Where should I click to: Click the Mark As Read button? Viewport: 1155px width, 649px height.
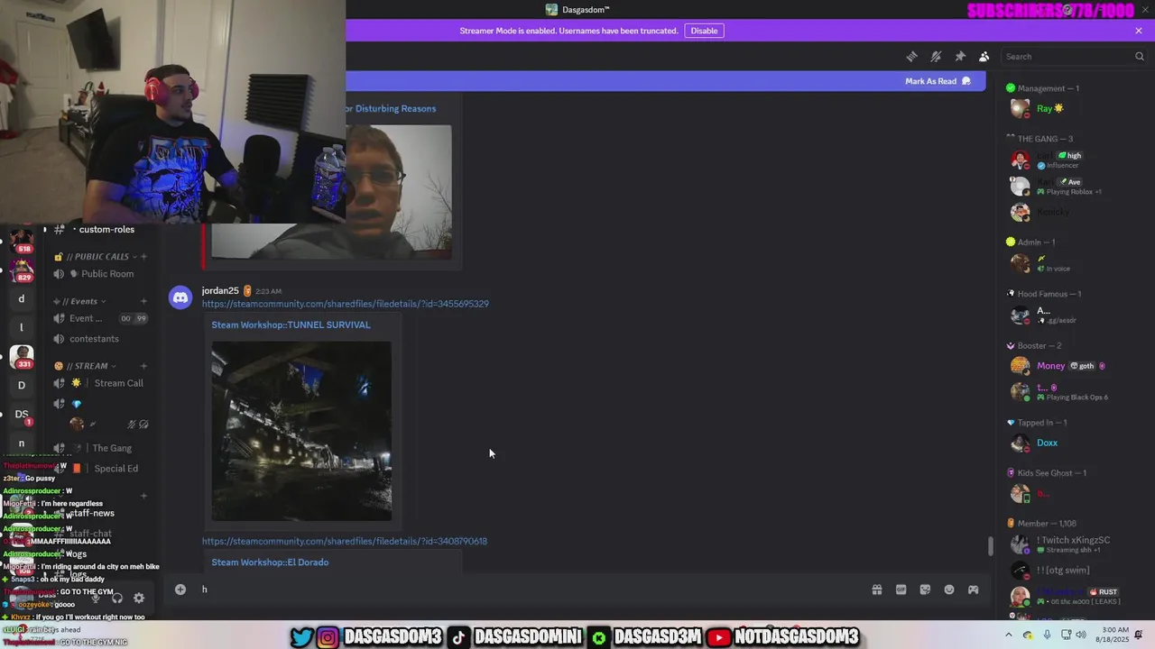(x=938, y=81)
